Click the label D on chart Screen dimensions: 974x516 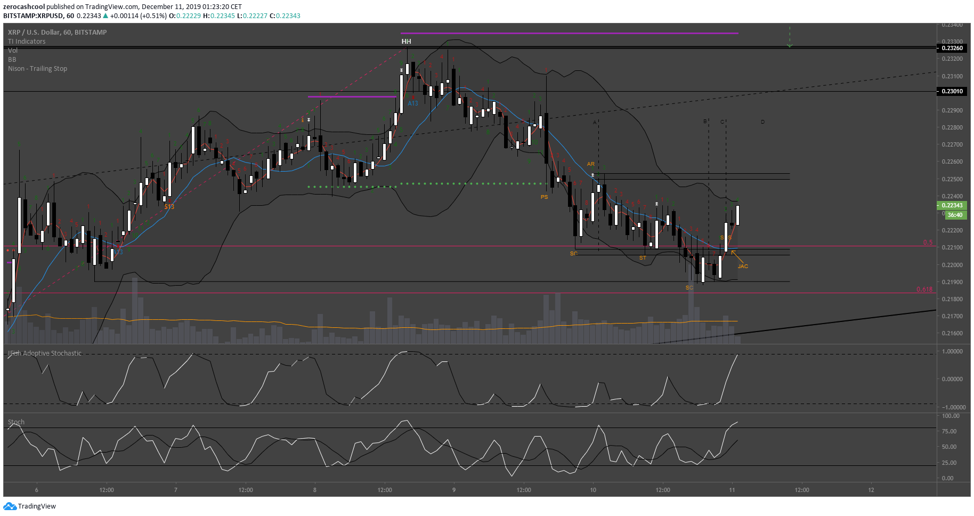(762, 122)
